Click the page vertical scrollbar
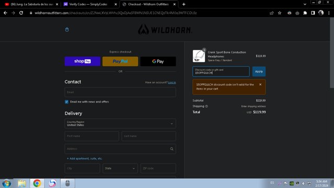 (332, 53)
